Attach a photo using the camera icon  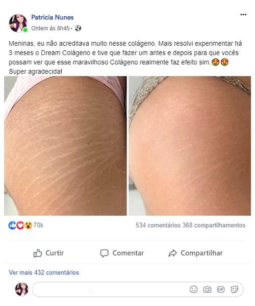pyautogui.click(x=207, y=289)
